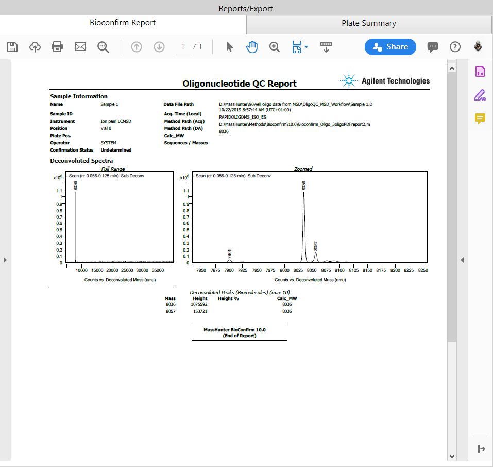
Task: Click the blue Share button
Action: click(390, 47)
